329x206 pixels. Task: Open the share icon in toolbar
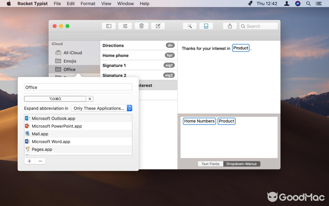click(x=230, y=26)
